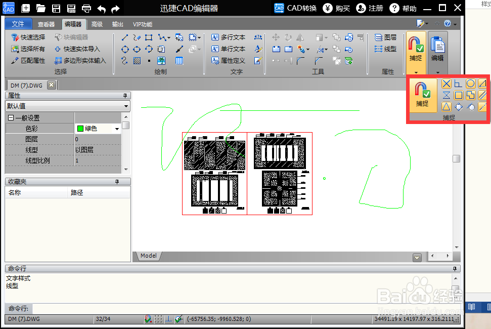Viewport: 491px width, 329px height.
Task: Click the Undo arrow in title bar
Action: [x=101, y=9]
